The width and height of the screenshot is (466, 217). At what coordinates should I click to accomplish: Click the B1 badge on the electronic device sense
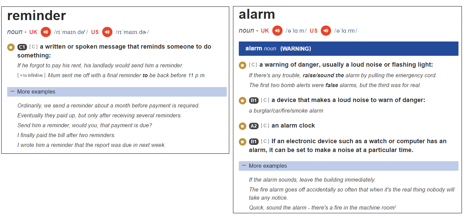point(253,141)
